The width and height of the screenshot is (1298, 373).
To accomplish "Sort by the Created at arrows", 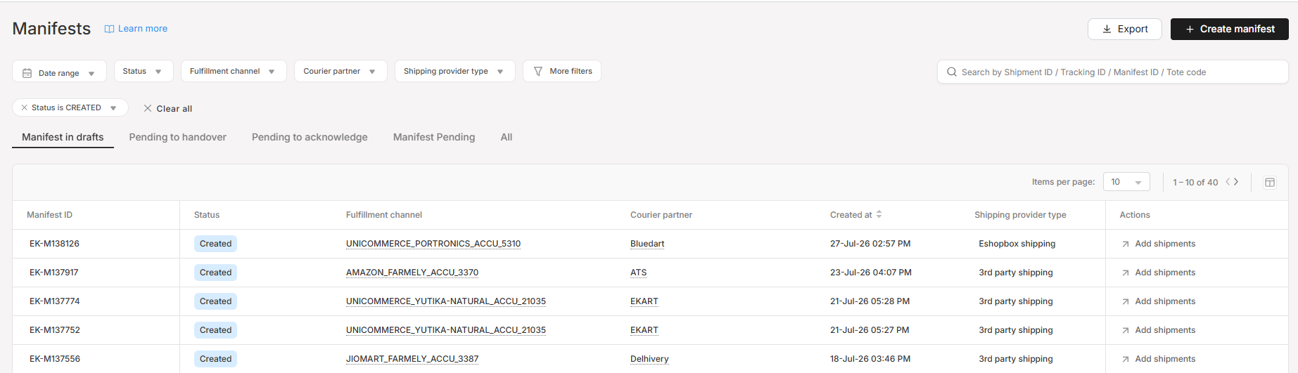I will click(x=879, y=214).
